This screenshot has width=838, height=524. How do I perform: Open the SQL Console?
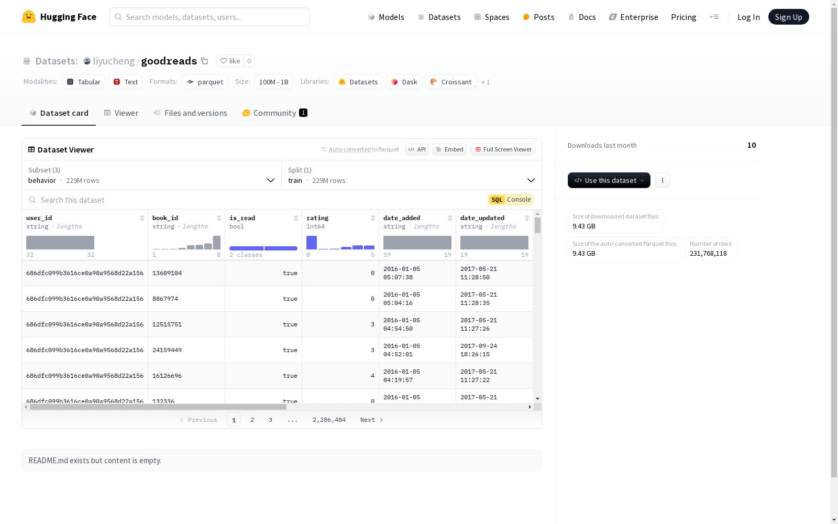click(511, 200)
